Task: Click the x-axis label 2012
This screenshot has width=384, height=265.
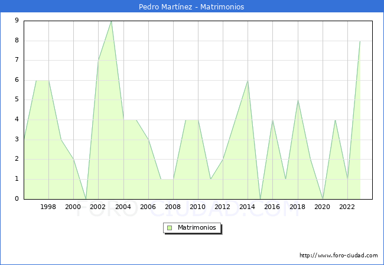Action: (222, 207)
